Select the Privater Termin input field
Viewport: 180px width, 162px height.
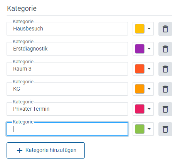[x=67, y=109]
